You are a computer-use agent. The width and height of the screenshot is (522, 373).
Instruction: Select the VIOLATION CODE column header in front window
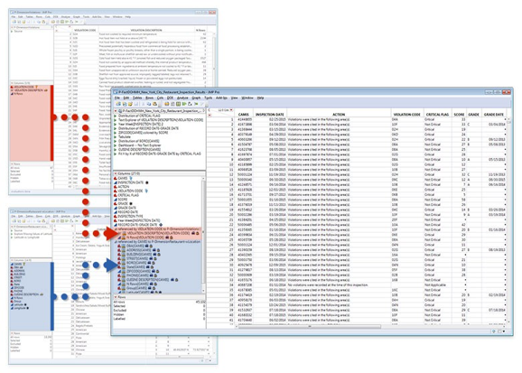pos(406,114)
